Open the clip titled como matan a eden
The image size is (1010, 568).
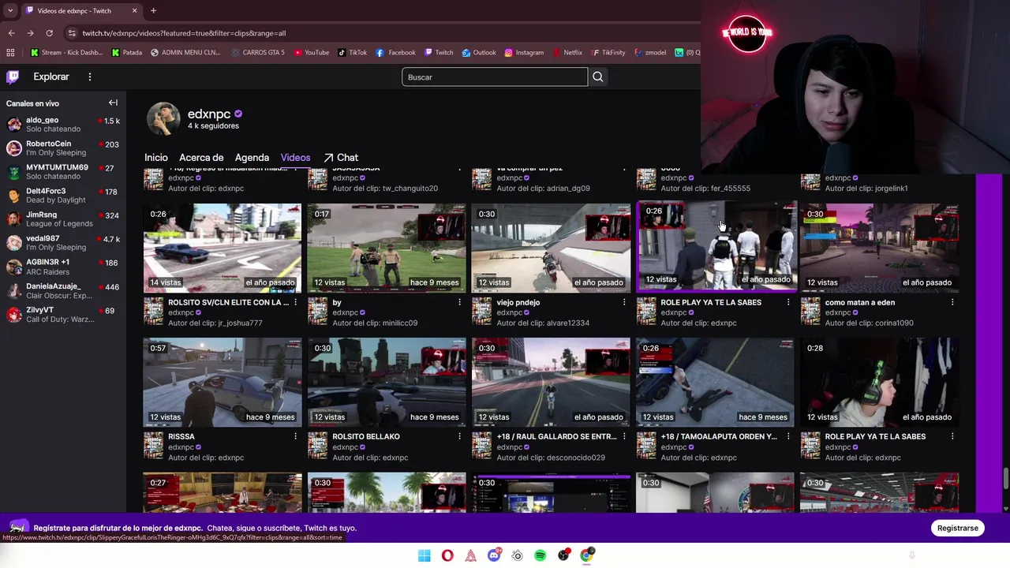860,302
